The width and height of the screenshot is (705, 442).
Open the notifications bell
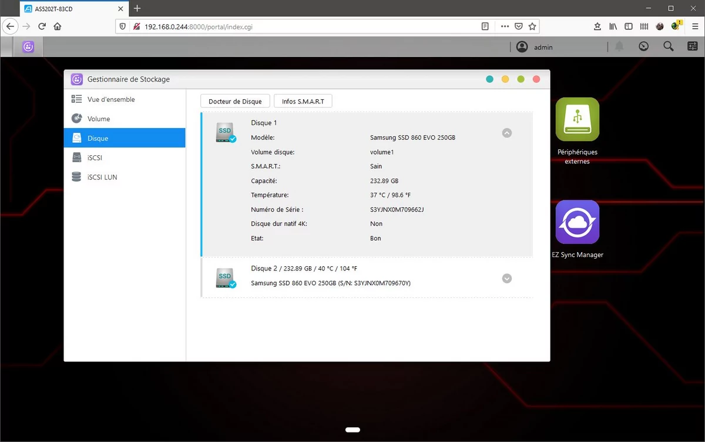tap(619, 46)
